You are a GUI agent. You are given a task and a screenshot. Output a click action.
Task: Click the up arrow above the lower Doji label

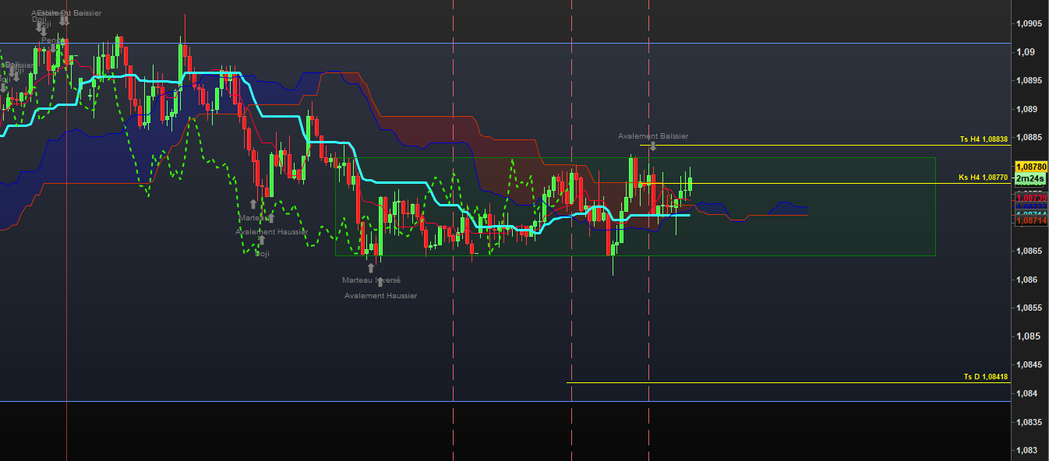click(x=262, y=240)
